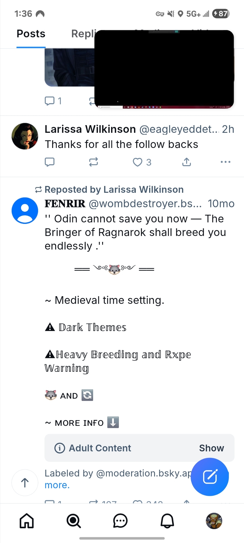The image size is (244, 543).
Task: Open the Chat messages icon
Action: (120, 521)
